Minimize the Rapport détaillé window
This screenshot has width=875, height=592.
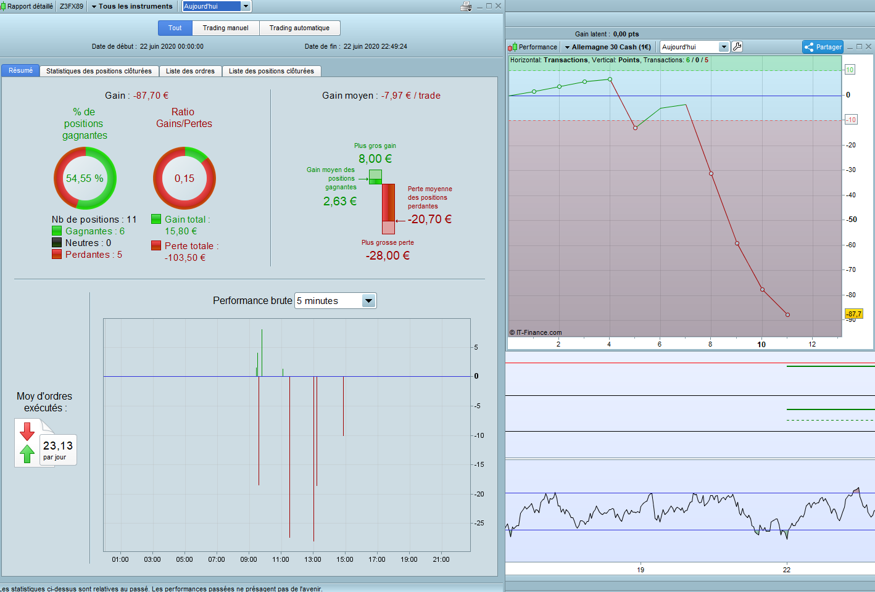coord(479,6)
